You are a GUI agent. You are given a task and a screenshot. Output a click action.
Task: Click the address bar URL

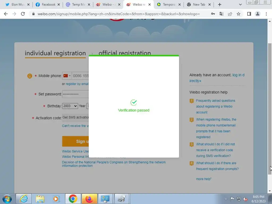tap(119, 14)
